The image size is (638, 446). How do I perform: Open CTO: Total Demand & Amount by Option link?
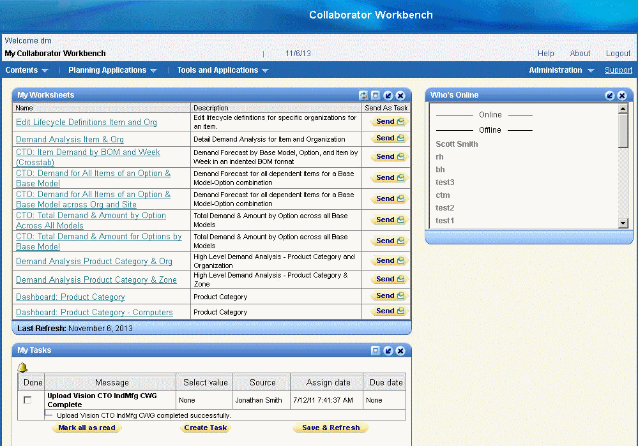coord(91,220)
